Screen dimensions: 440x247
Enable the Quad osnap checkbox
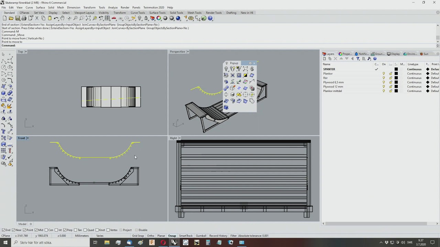coord(86,230)
